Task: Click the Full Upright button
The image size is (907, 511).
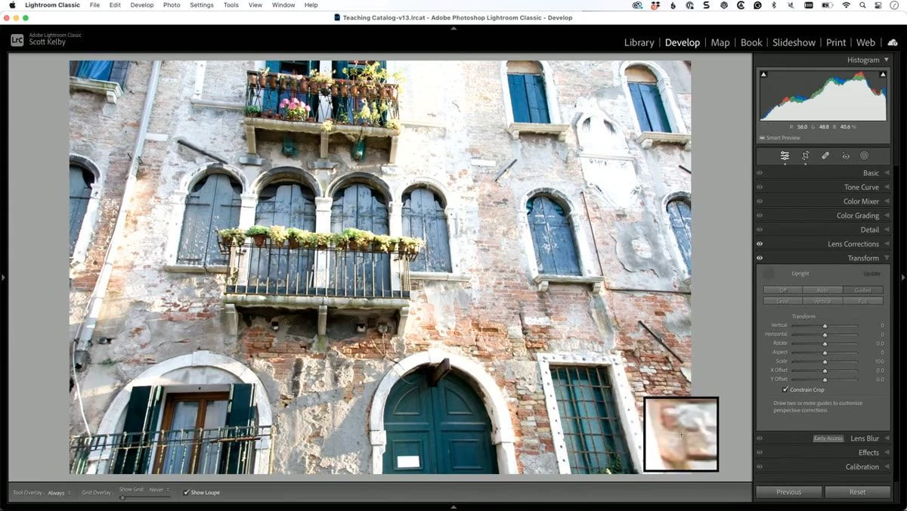Action: pos(863,301)
